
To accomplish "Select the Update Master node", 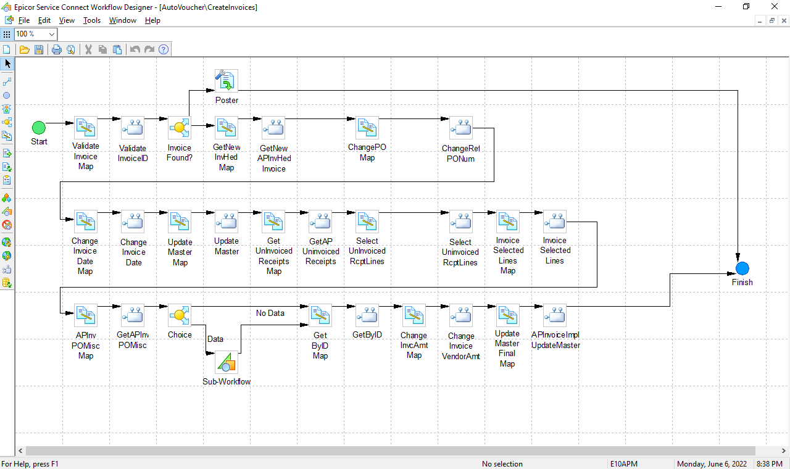I will [227, 222].
